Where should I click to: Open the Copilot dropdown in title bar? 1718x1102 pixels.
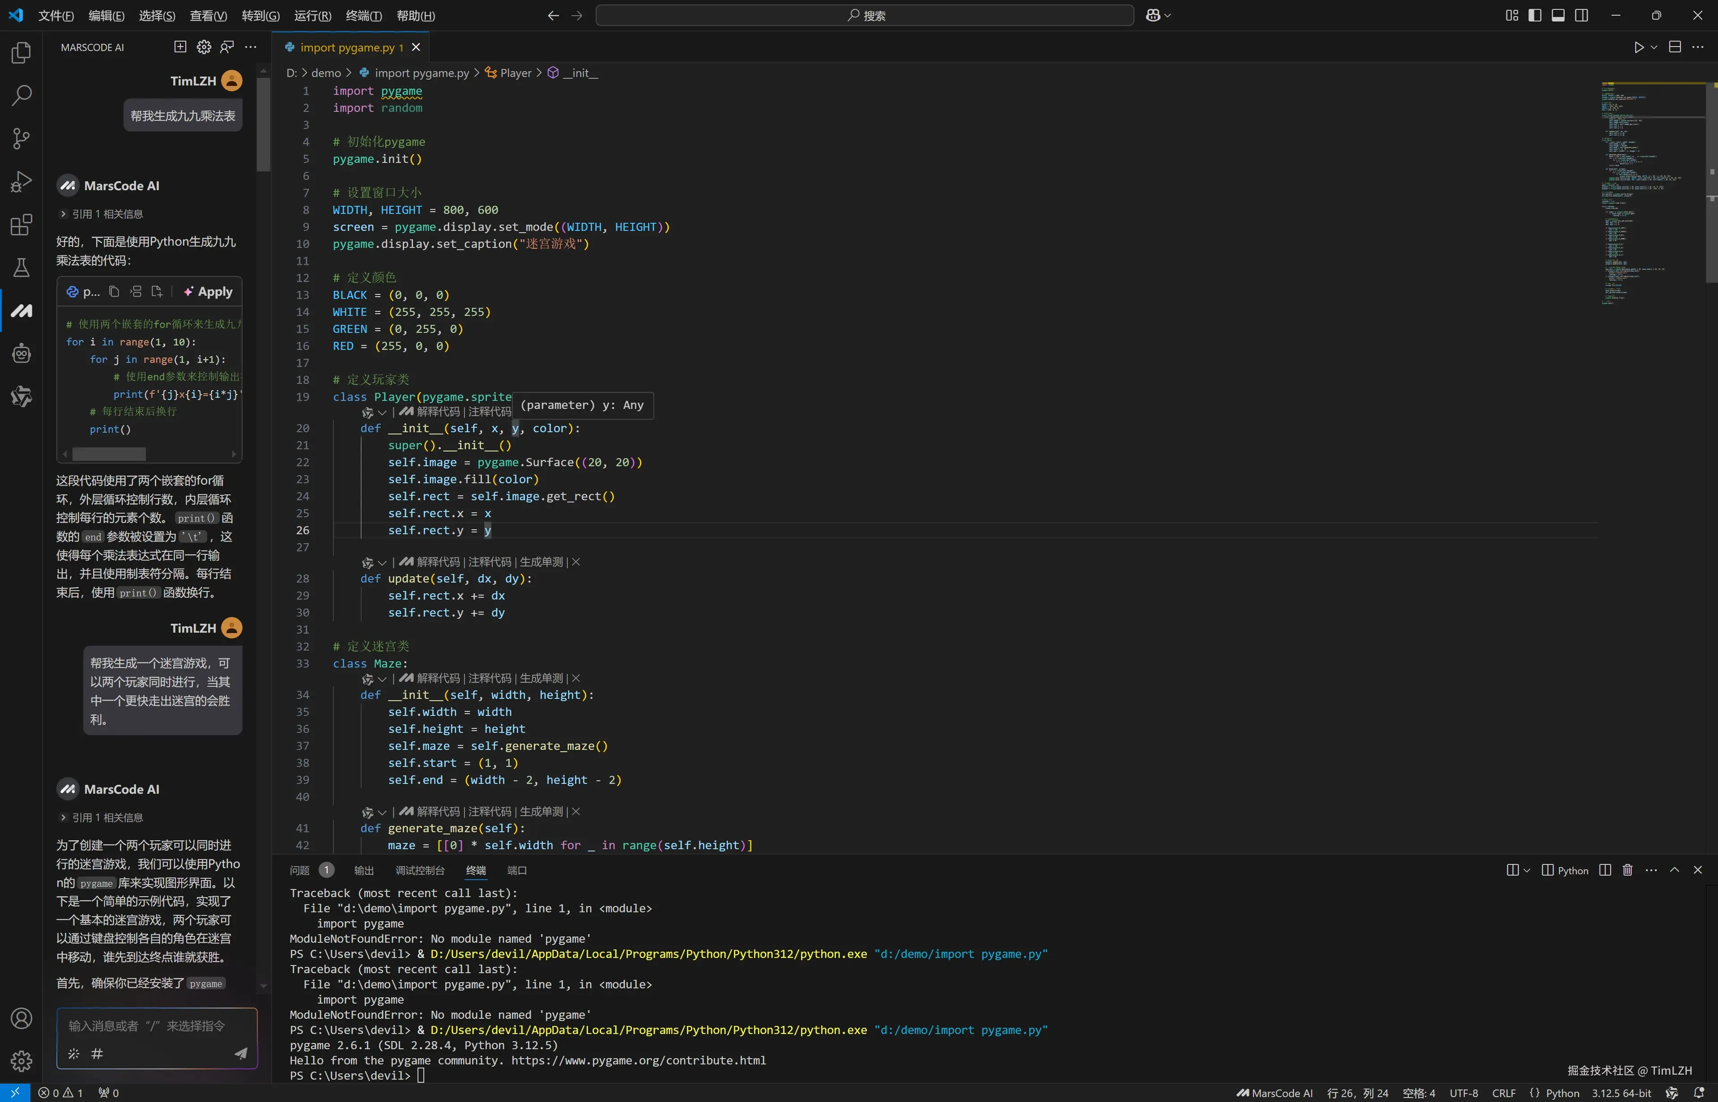coord(1168,16)
